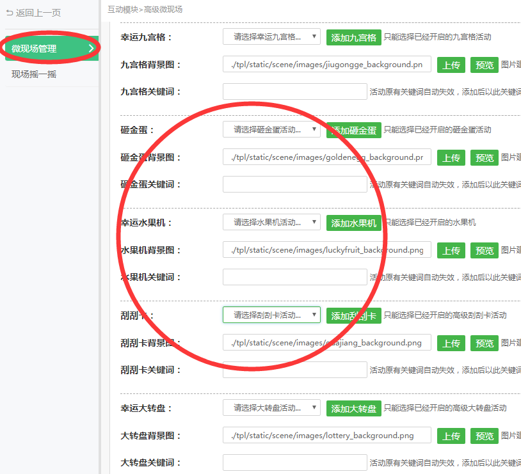Click the 添加砸金蛋 button
The width and height of the screenshot is (521, 474).
point(353,130)
